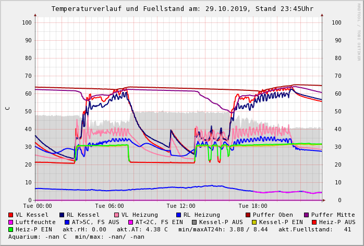Click the Tue 00:00 time axis label
The height and width of the screenshot is (246, 364).
point(38,206)
